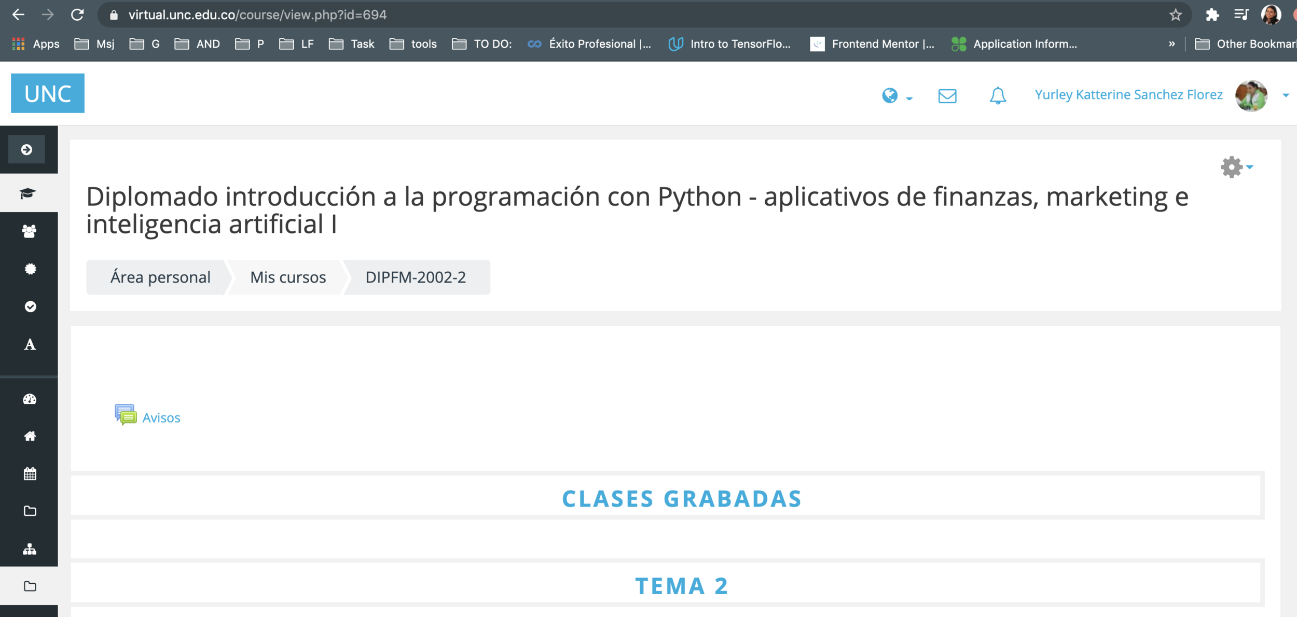Screen dimensions: 1297x617
Task: Open participants icon in left sidebar
Action: (x=30, y=231)
